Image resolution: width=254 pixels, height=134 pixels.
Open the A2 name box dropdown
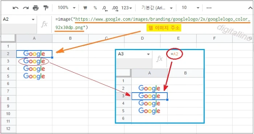[33, 20]
